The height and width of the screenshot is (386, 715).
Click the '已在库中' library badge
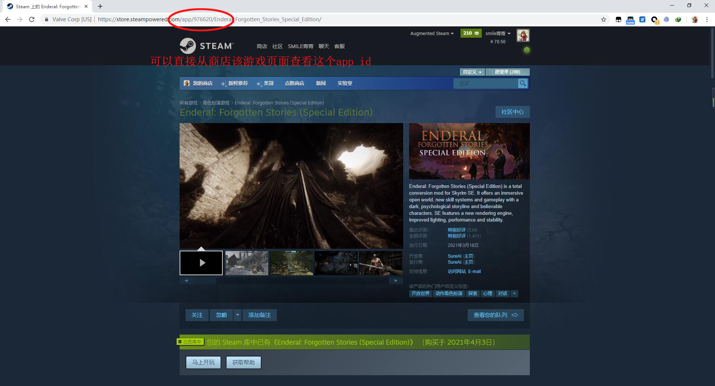(190, 342)
